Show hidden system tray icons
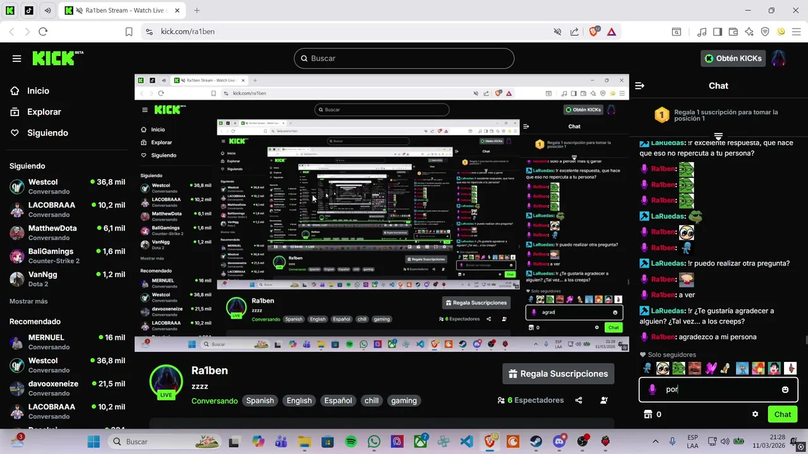Viewport: 808px width, 454px height. pyautogui.click(x=655, y=441)
